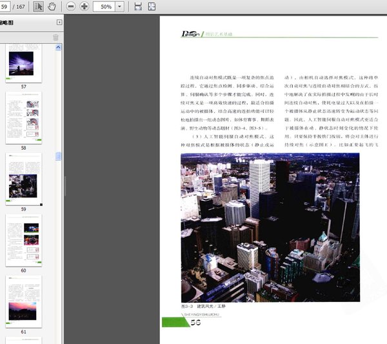Click the fit width scrolling icon
387x344 pixels.
[x=137, y=6]
